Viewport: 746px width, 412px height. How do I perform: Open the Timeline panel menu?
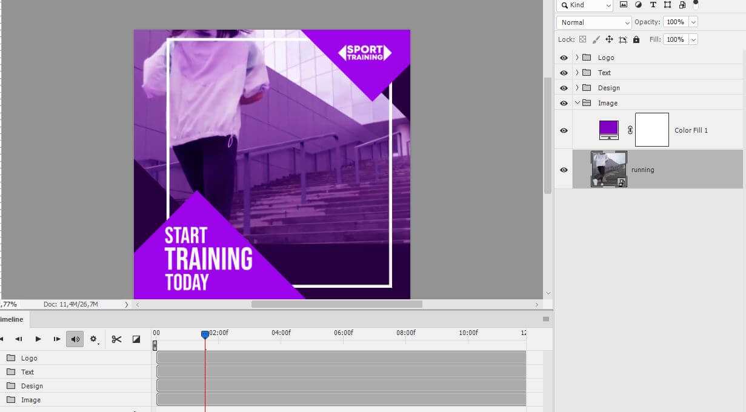point(546,319)
